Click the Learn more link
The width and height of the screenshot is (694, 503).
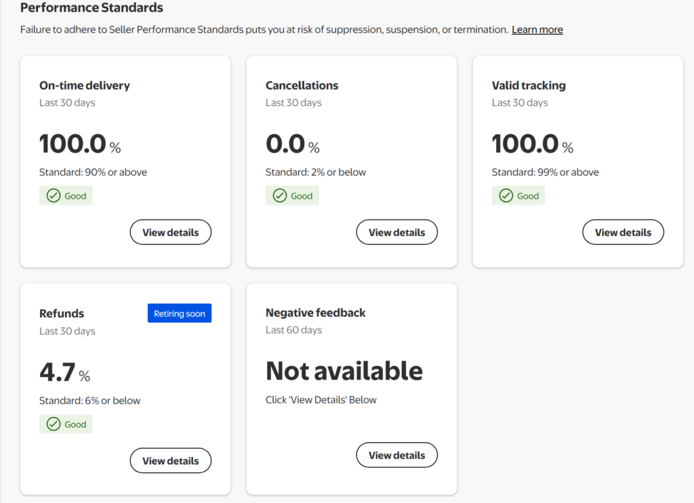click(537, 30)
